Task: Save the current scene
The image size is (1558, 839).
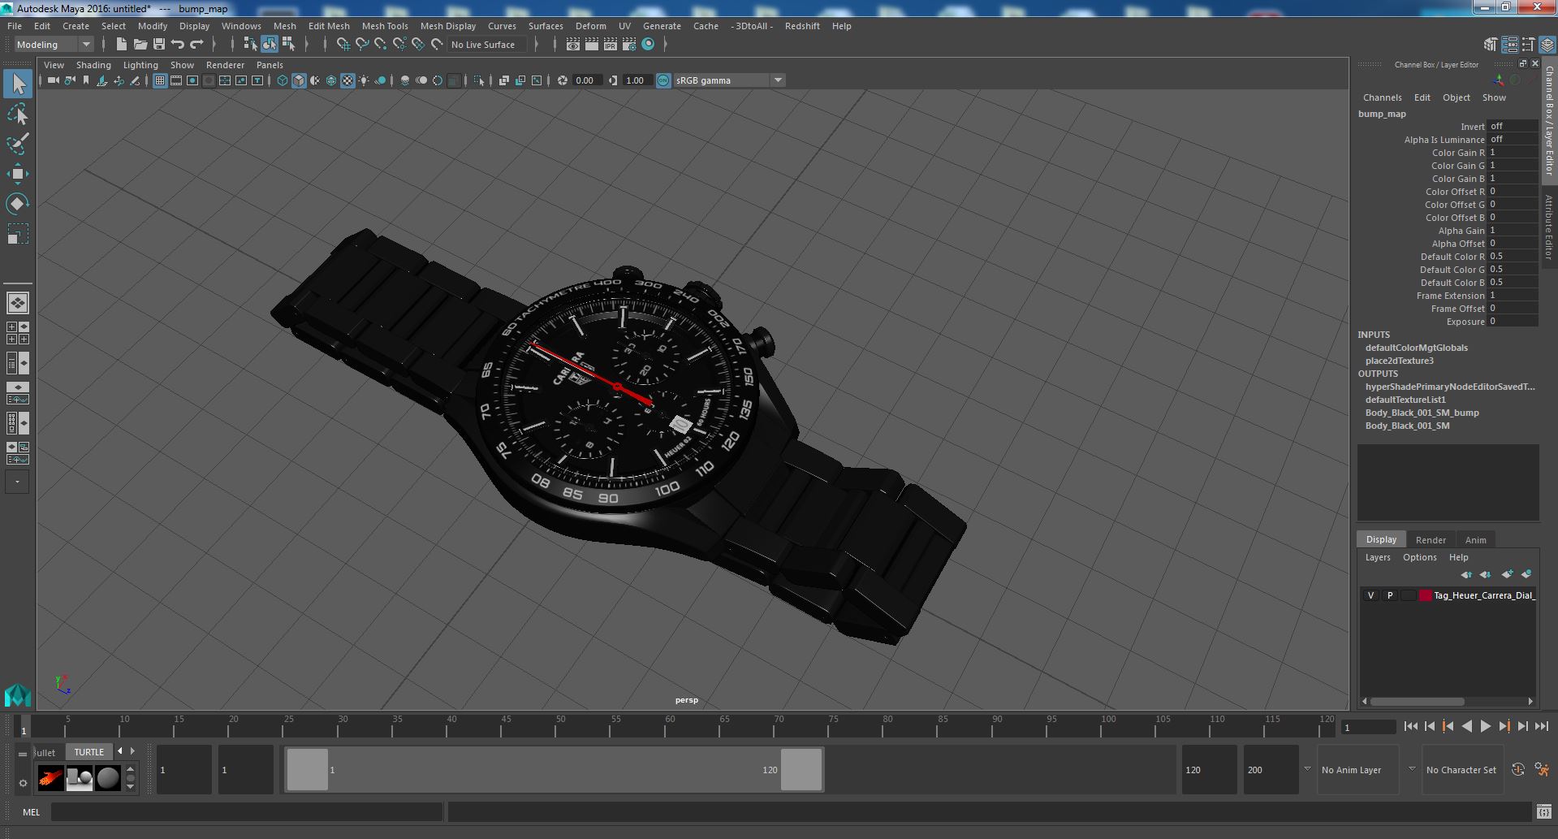Action: pyautogui.click(x=159, y=45)
